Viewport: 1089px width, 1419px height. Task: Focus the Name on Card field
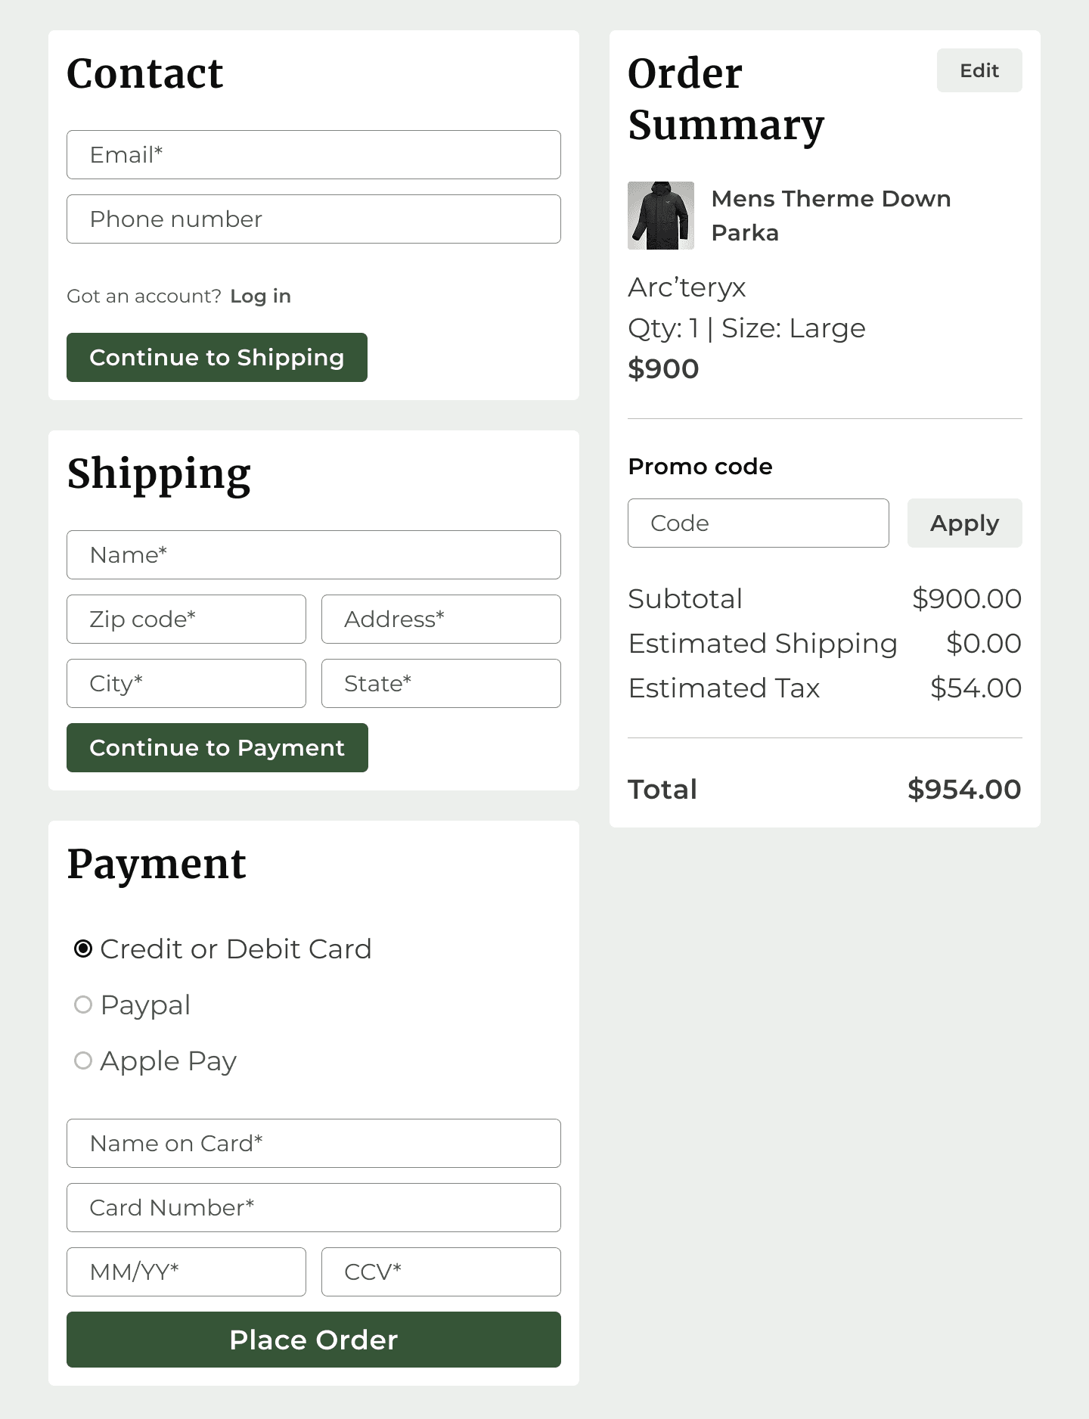[313, 1143]
